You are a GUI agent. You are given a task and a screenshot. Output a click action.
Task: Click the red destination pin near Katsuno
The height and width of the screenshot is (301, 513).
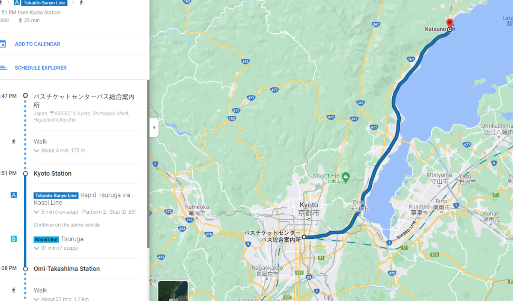tap(450, 24)
